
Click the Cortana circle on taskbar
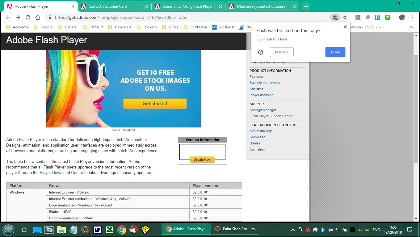pyautogui.click(x=24, y=230)
